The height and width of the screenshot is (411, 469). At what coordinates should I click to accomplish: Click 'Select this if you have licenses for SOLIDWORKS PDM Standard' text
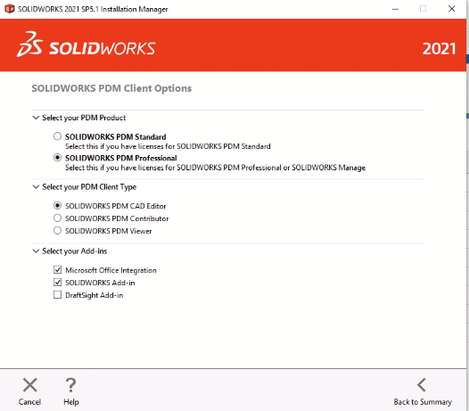168,146
